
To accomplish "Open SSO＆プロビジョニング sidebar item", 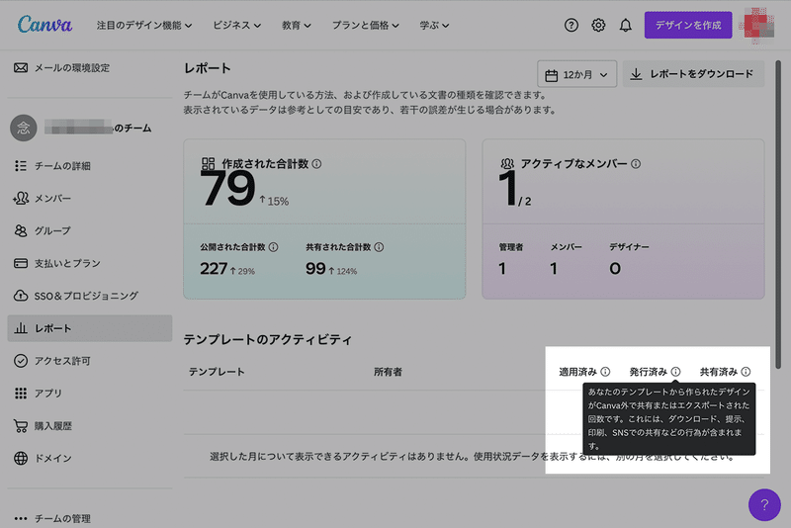I will [86, 296].
